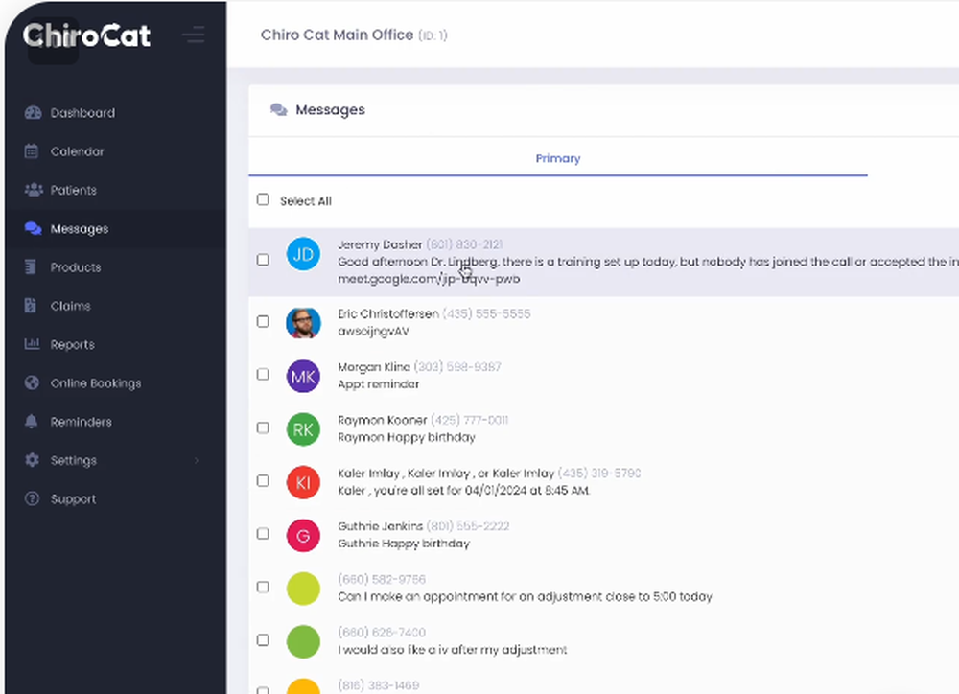Click the Patients group icon
Viewport: 959px width, 694px height.
(33, 190)
